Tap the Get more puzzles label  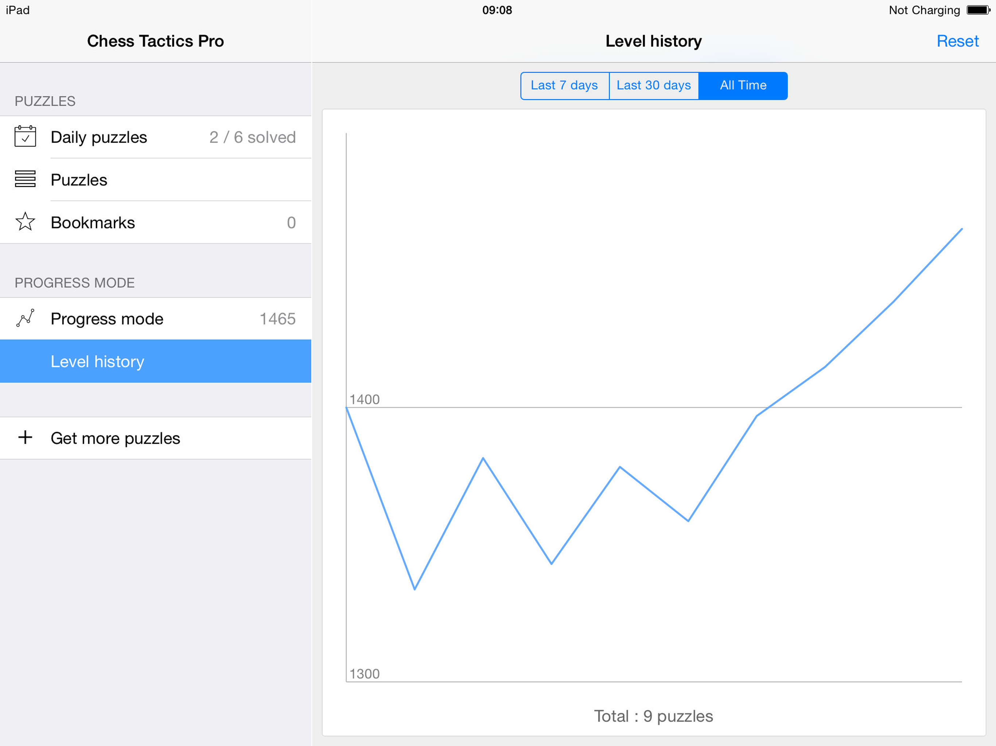pos(115,438)
